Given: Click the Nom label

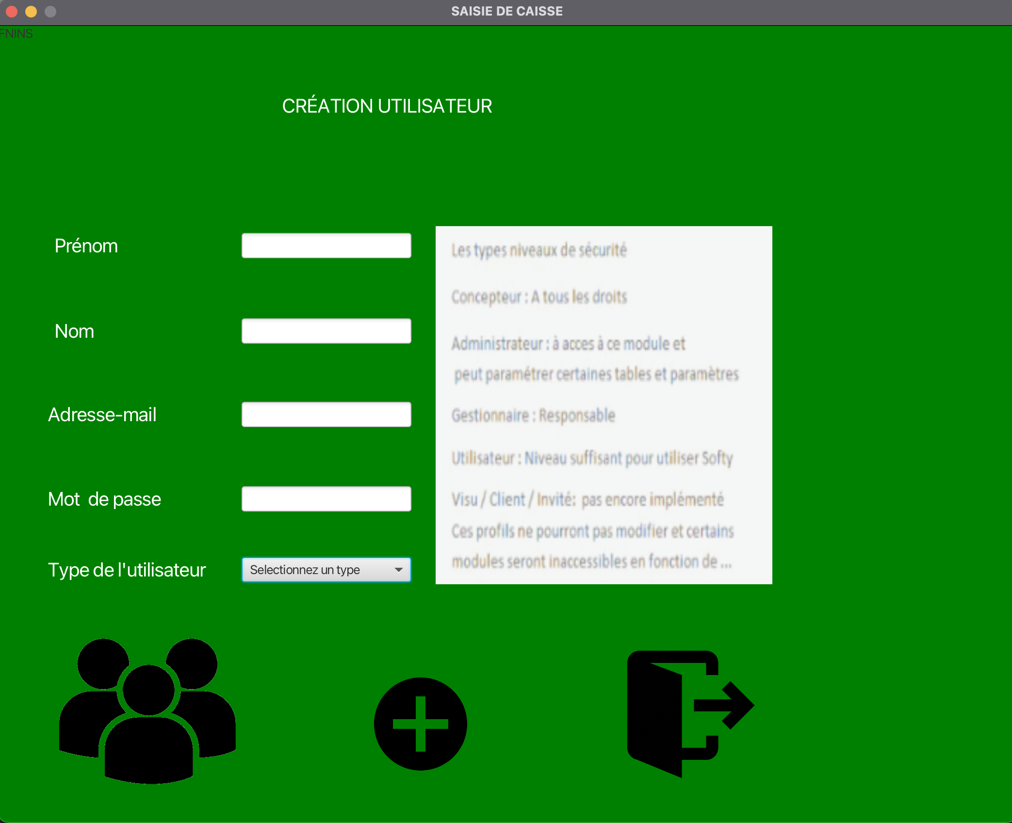Looking at the screenshot, I should (74, 331).
